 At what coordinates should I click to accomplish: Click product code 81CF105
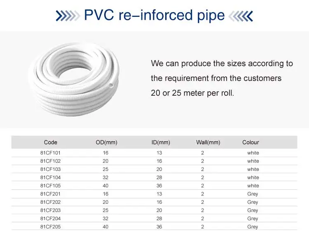pyautogui.click(x=50, y=186)
